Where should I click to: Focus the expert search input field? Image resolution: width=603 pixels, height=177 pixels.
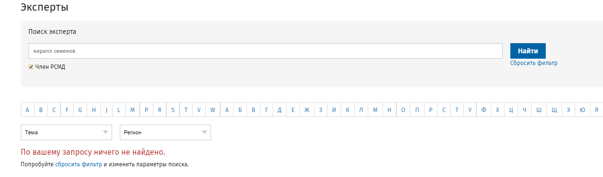pos(265,51)
